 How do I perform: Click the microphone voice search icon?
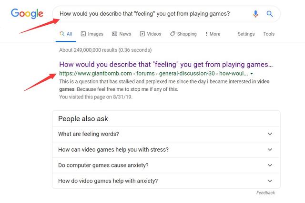(x=255, y=14)
